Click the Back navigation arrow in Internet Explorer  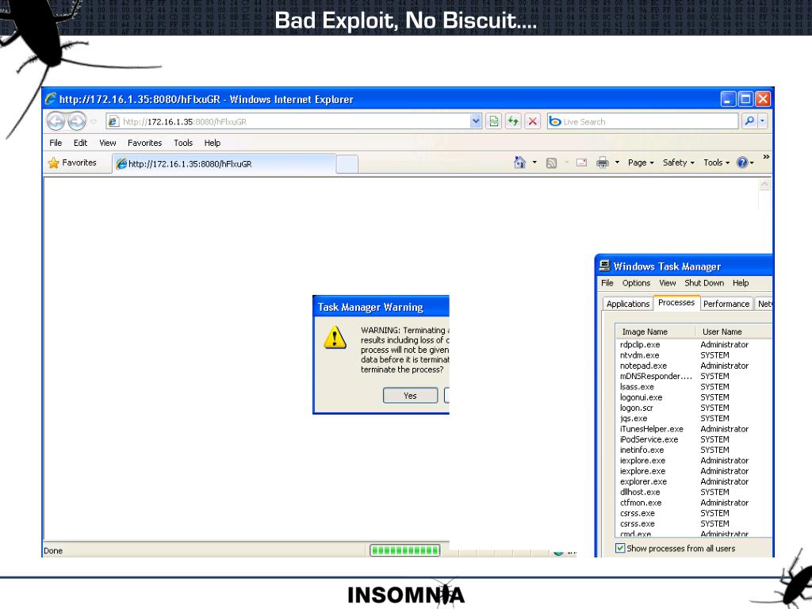click(x=56, y=121)
